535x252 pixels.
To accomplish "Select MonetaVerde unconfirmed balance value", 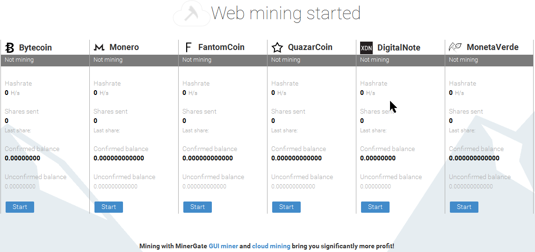I will coord(471,187).
